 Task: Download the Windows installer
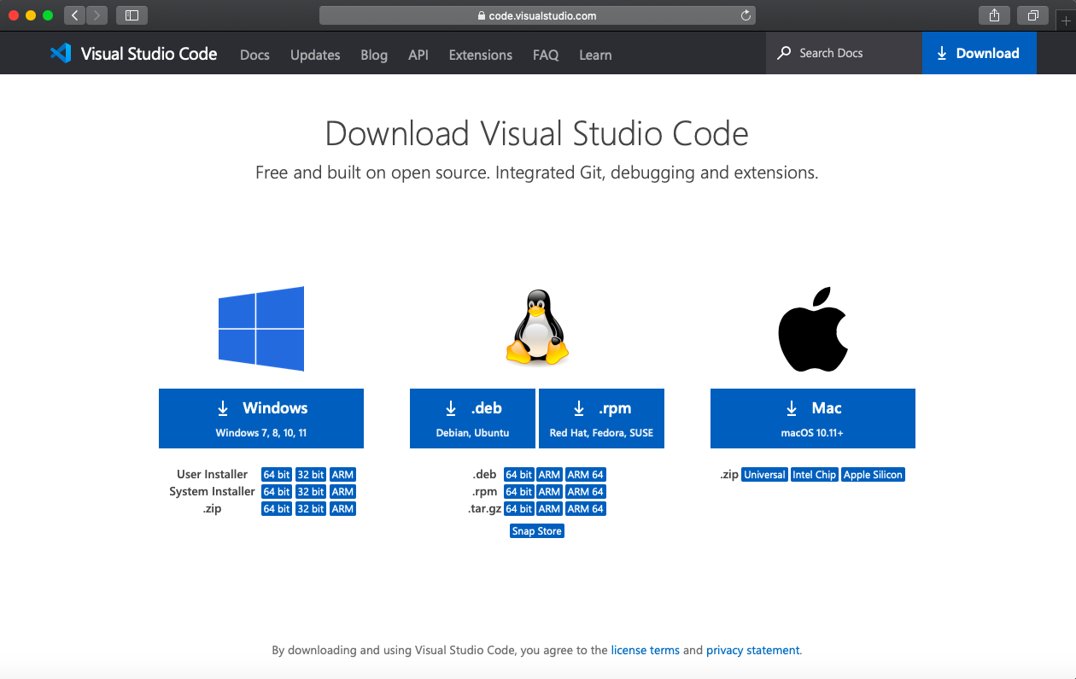(261, 419)
